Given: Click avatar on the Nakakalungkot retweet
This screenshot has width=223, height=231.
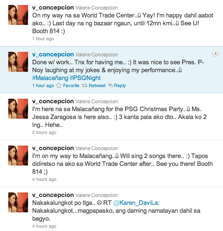Looking at the screenshot, I should (x=18, y=202).
